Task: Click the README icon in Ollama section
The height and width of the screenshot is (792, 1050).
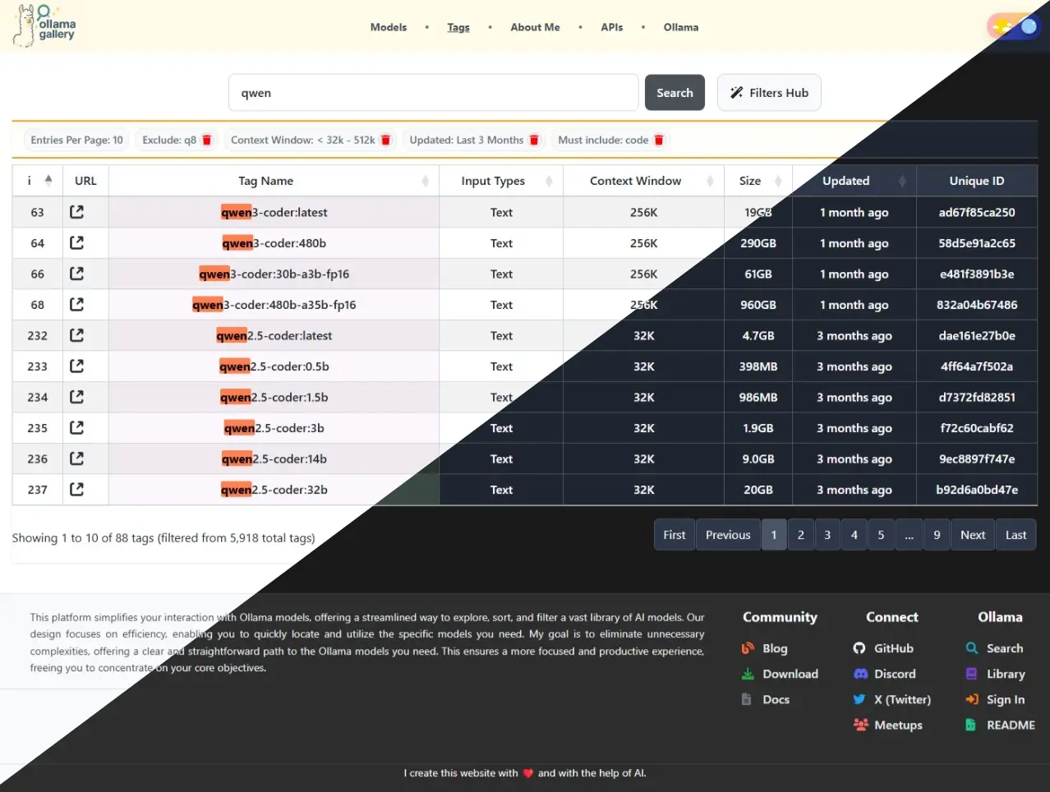Action: 971,725
